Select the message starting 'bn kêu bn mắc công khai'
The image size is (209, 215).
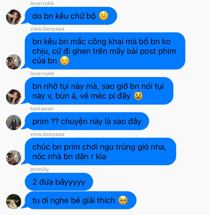point(105,51)
